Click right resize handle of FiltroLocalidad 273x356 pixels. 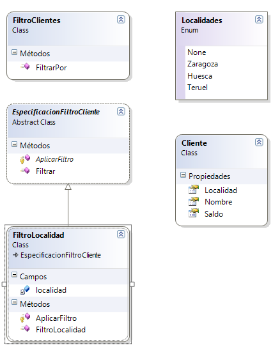(132, 284)
